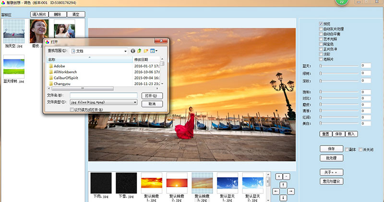Click the 清空 button
Image resolution: width=384 pixels, height=202 pixels.
pos(76,14)
